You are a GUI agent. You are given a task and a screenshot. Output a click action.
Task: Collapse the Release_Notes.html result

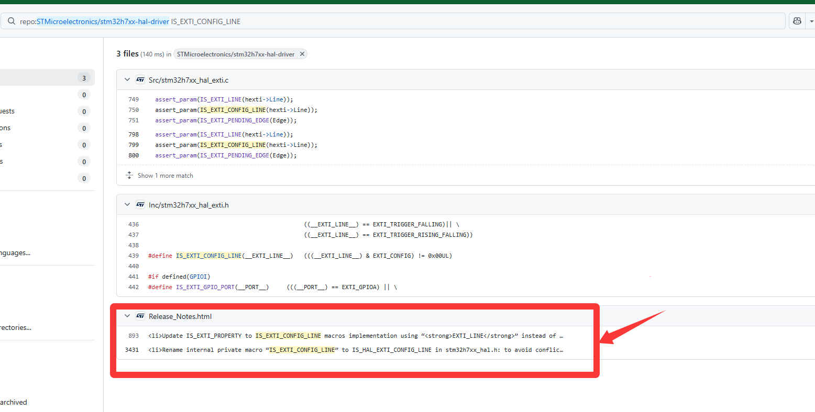click(127, 316)
